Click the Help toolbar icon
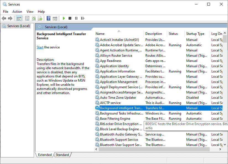 tap(48, 18)
